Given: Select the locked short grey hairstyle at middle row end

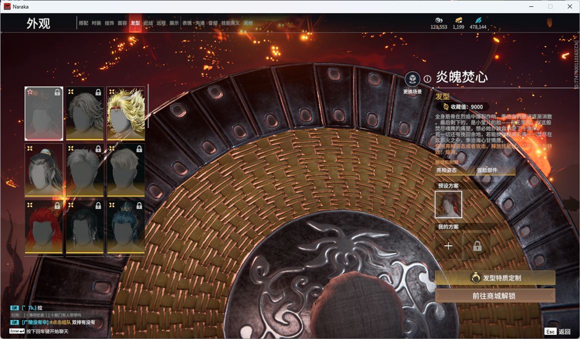Looking at the screenshot, I should [x=126, y=170].
